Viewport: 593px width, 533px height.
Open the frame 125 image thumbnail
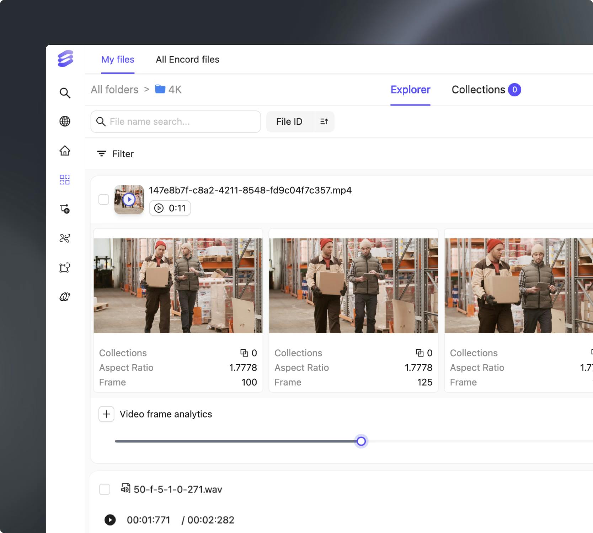click(x=353, y=286)
